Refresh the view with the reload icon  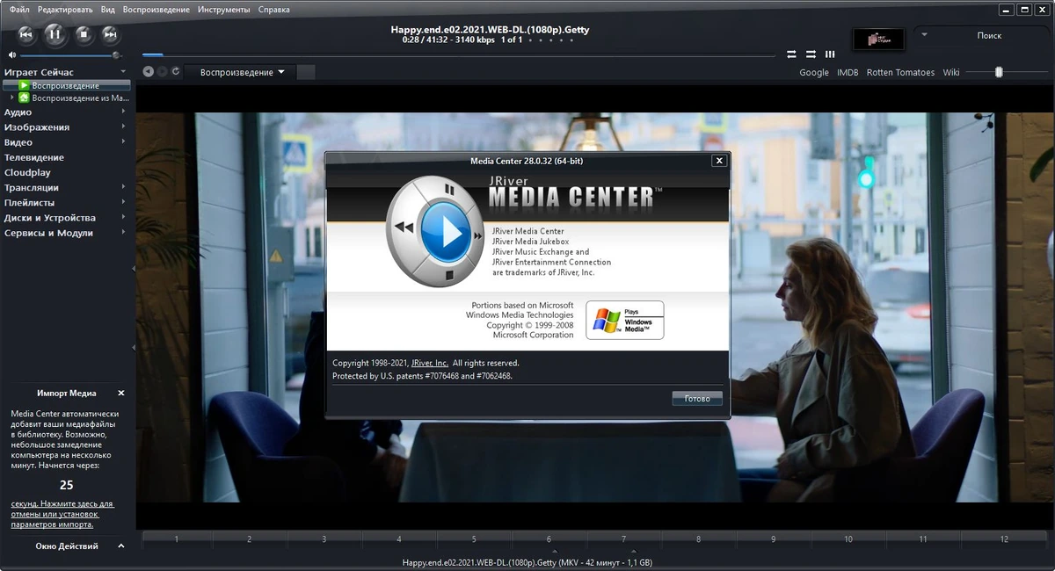(x=176, y=72)
